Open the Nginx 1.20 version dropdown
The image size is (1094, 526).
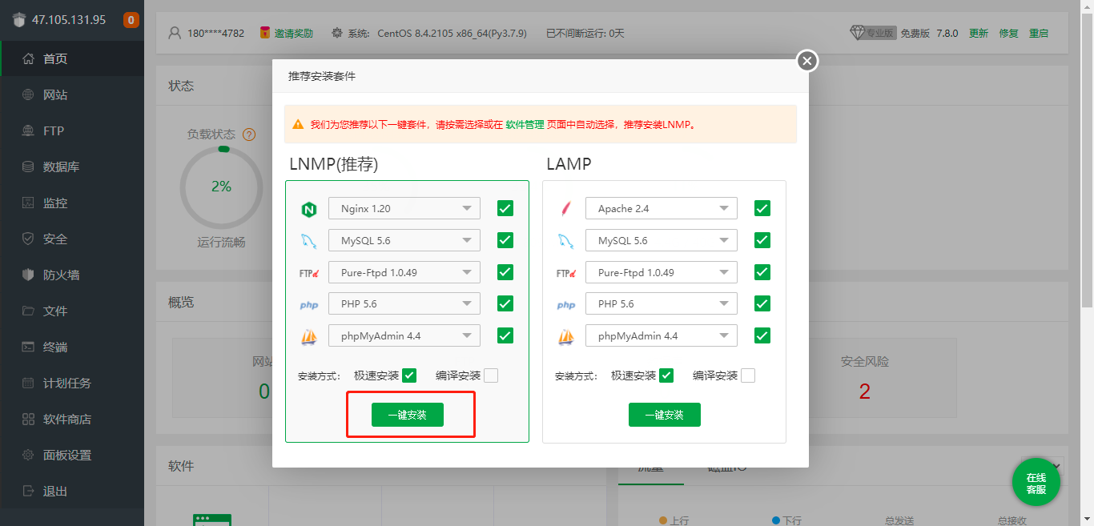tap(404, 208)
